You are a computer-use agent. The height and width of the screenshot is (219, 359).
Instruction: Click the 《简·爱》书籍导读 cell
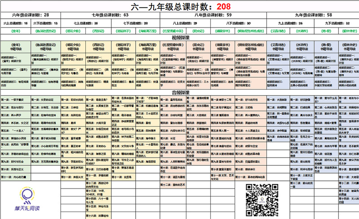[x=326, y=47]
